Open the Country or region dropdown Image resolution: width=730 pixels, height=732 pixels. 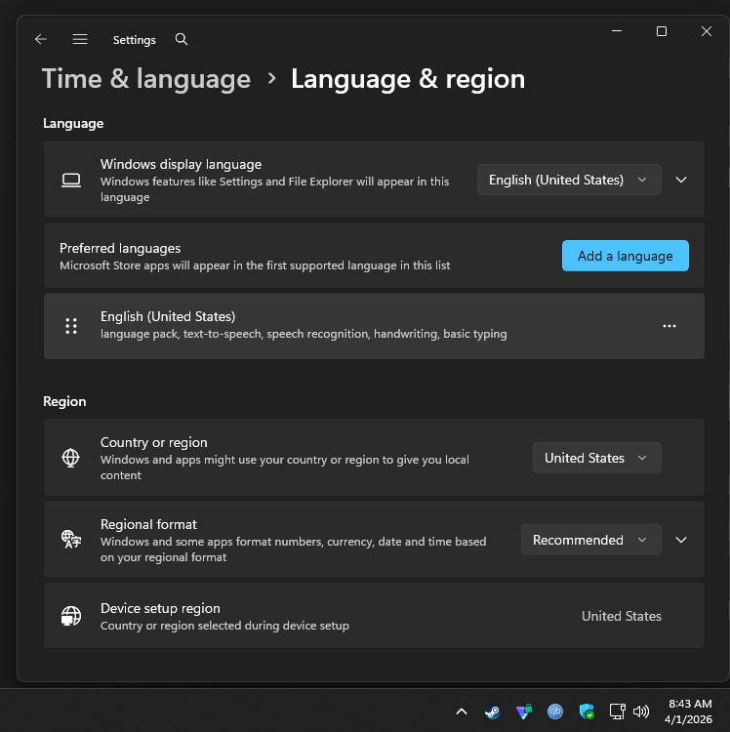[x=596, y=458]
